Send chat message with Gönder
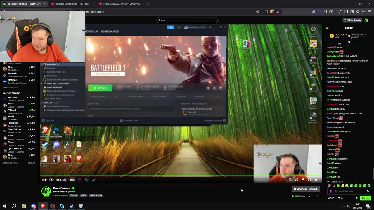The width and height of the screenshot is (374, 210). (366, 198)
